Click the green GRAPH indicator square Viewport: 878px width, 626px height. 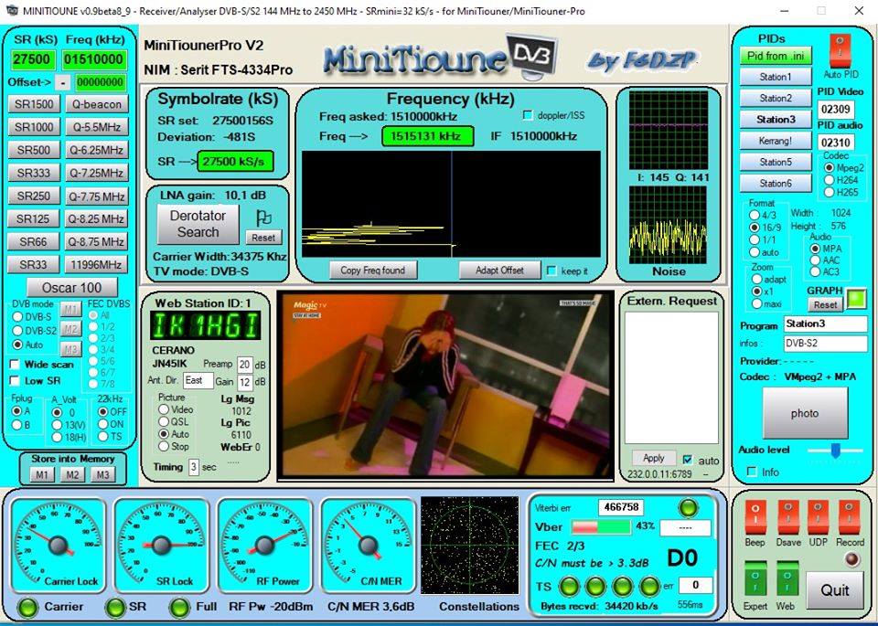pyautogui.click(x=855, y=299)
